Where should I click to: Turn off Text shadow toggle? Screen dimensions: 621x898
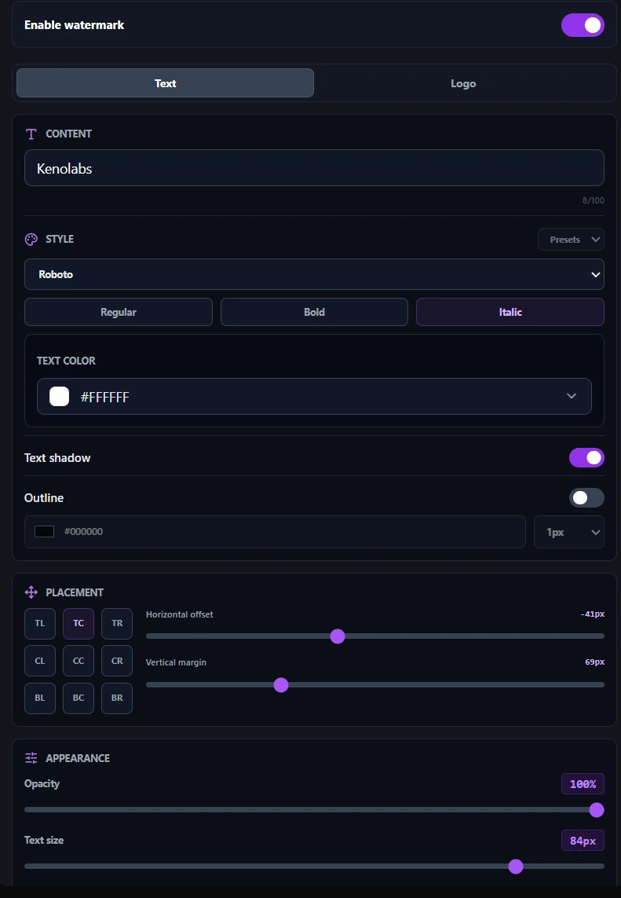(x=586, y=457)
